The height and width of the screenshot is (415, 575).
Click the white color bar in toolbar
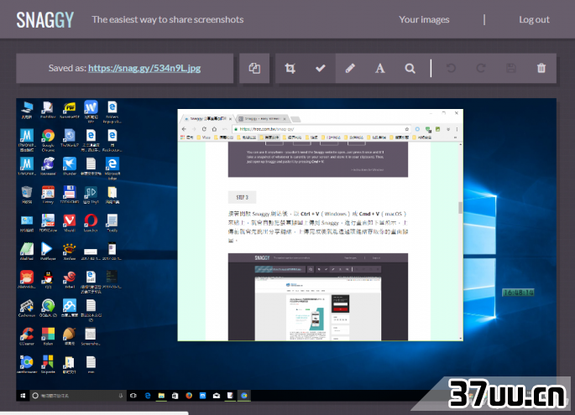tap(431, 68)
